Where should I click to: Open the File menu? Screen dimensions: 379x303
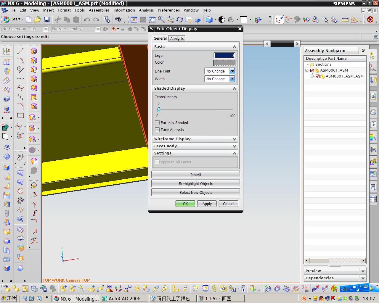point(12,10)
